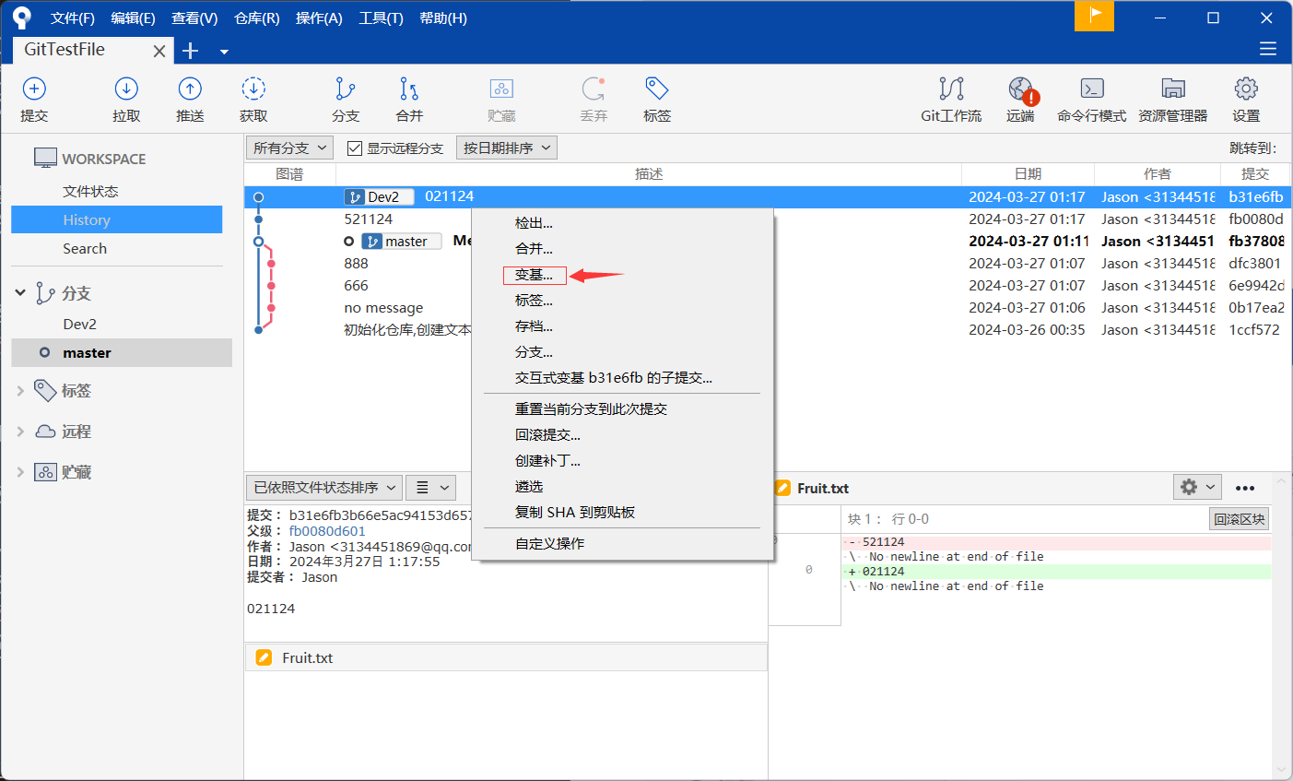Open the 仓库(R) menu

tap(256, 18)
